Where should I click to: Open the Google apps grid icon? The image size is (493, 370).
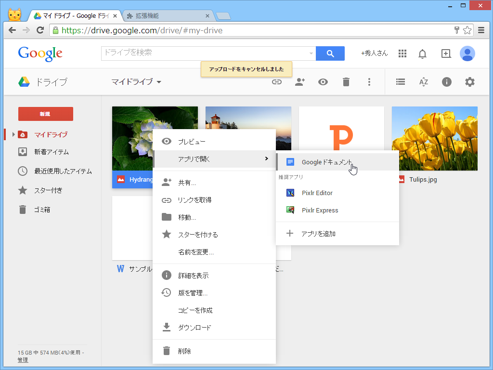[402, 53]
